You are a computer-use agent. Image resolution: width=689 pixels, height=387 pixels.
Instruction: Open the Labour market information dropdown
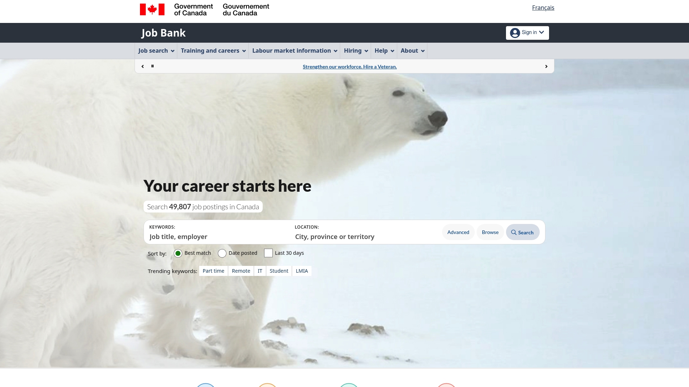click(294, 51)
